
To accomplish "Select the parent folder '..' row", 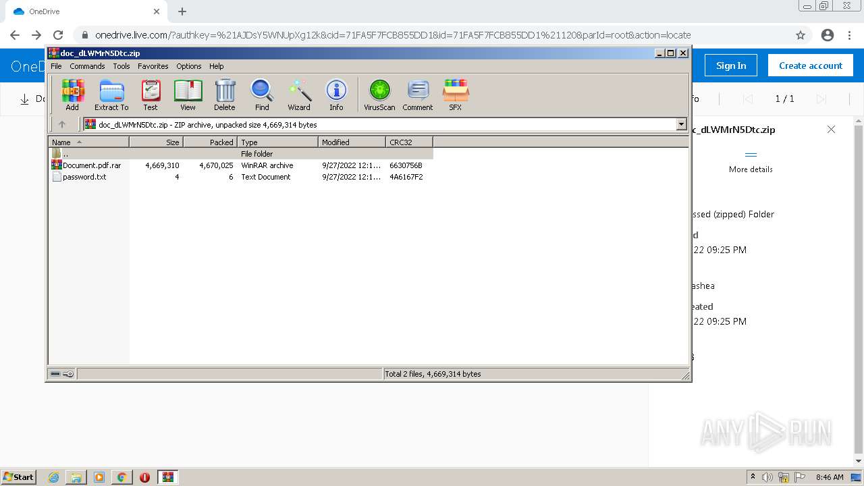I will [x=241, y=154].
